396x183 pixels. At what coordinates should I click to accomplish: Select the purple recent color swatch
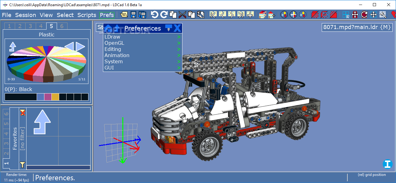48,97
